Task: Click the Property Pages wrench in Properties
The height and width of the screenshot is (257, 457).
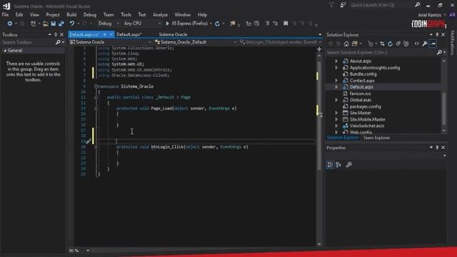Action: coord(348,165)
